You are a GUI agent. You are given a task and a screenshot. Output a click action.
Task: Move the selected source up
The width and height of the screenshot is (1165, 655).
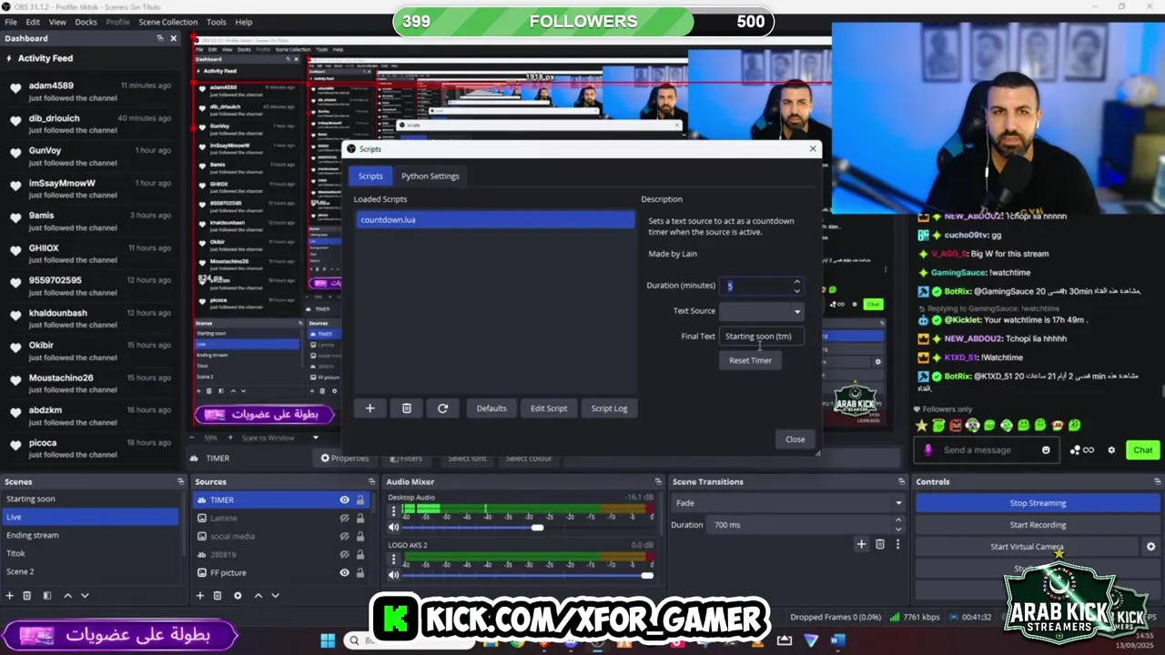(258, 596)
